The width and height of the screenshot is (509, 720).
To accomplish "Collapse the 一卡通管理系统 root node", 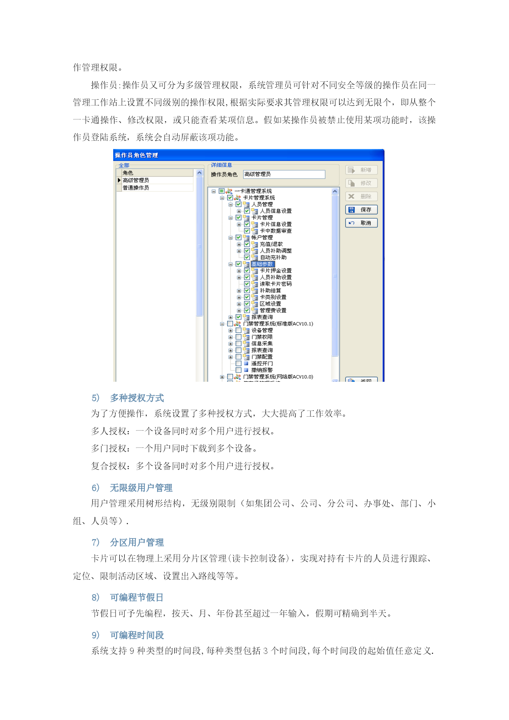I will 214,191.
